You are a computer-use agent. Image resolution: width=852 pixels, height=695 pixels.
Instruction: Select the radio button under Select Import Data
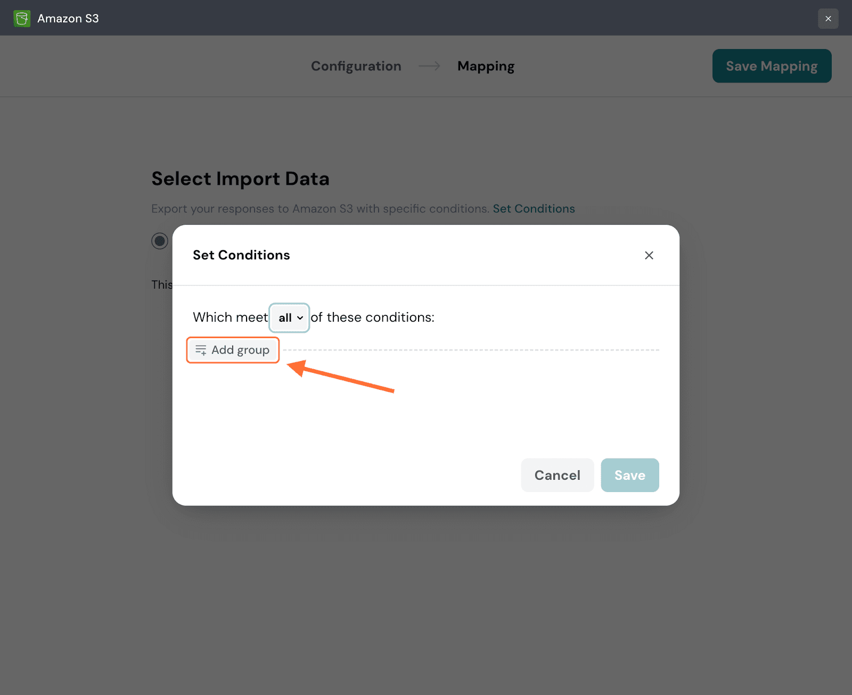coord(160,241)
